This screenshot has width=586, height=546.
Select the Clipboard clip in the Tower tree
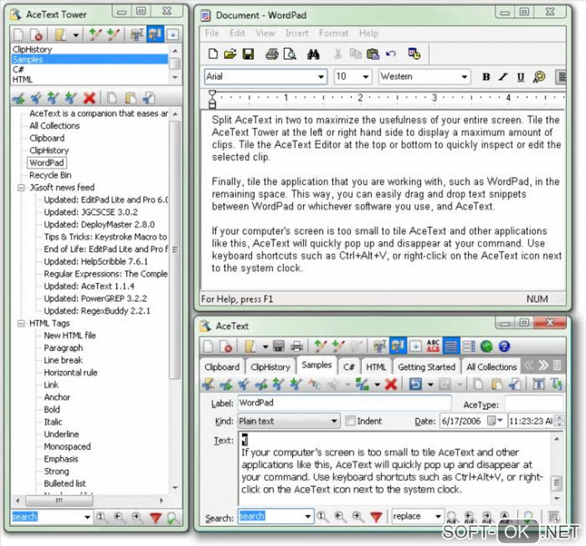pos(47,138)
